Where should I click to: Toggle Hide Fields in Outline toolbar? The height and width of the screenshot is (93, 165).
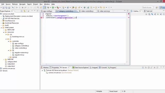click(x=152, y=14)
